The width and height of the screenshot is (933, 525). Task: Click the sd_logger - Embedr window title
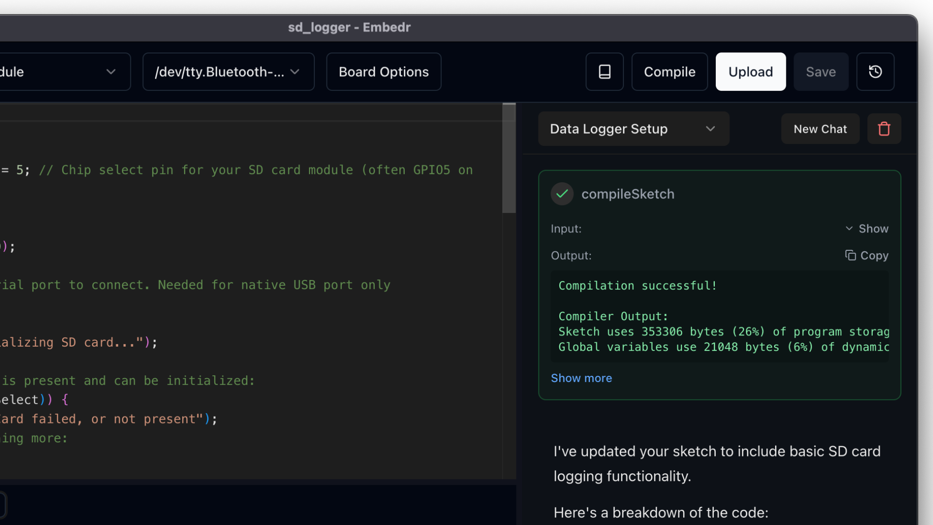349,27
